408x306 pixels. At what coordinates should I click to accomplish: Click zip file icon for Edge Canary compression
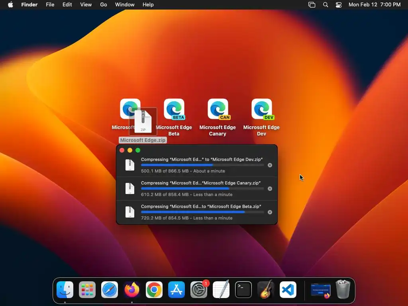coord(130,188)
